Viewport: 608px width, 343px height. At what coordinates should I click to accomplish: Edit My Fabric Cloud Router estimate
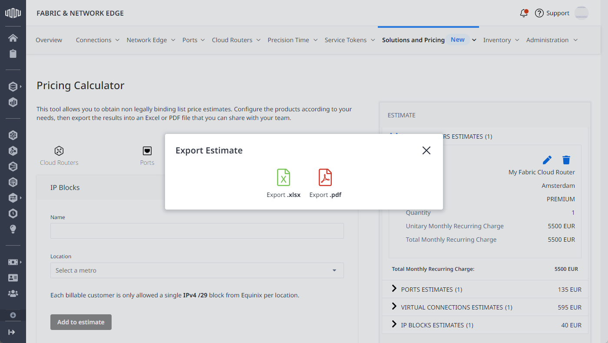point(547,160)
